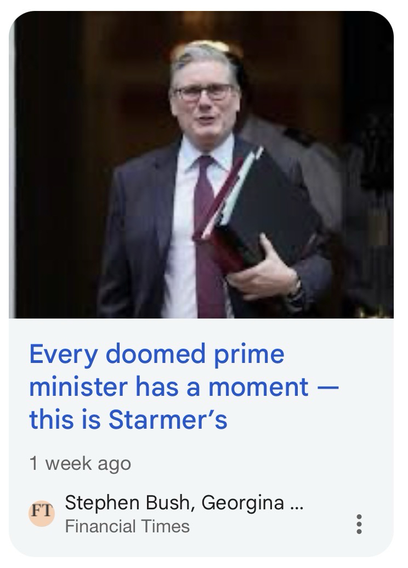Select the "Financial Times" source label
The width and height of the screenshot is (408, 568).
tap(127, 526)
